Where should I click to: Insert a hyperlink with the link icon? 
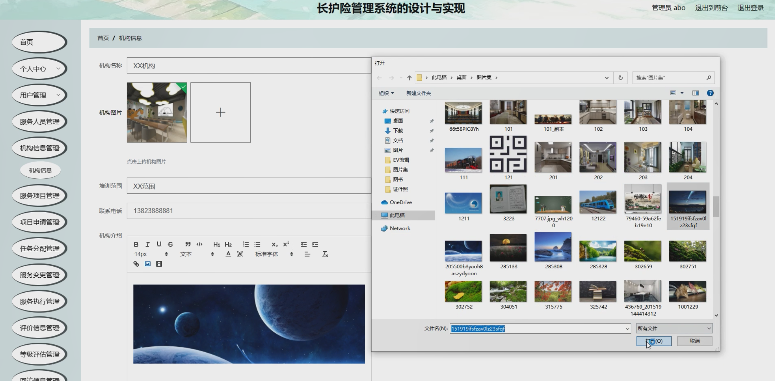[136, 264]
